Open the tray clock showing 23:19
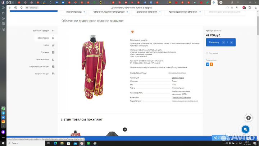The width and height of the screenshot is (259, 146). [x=247, y=143]
